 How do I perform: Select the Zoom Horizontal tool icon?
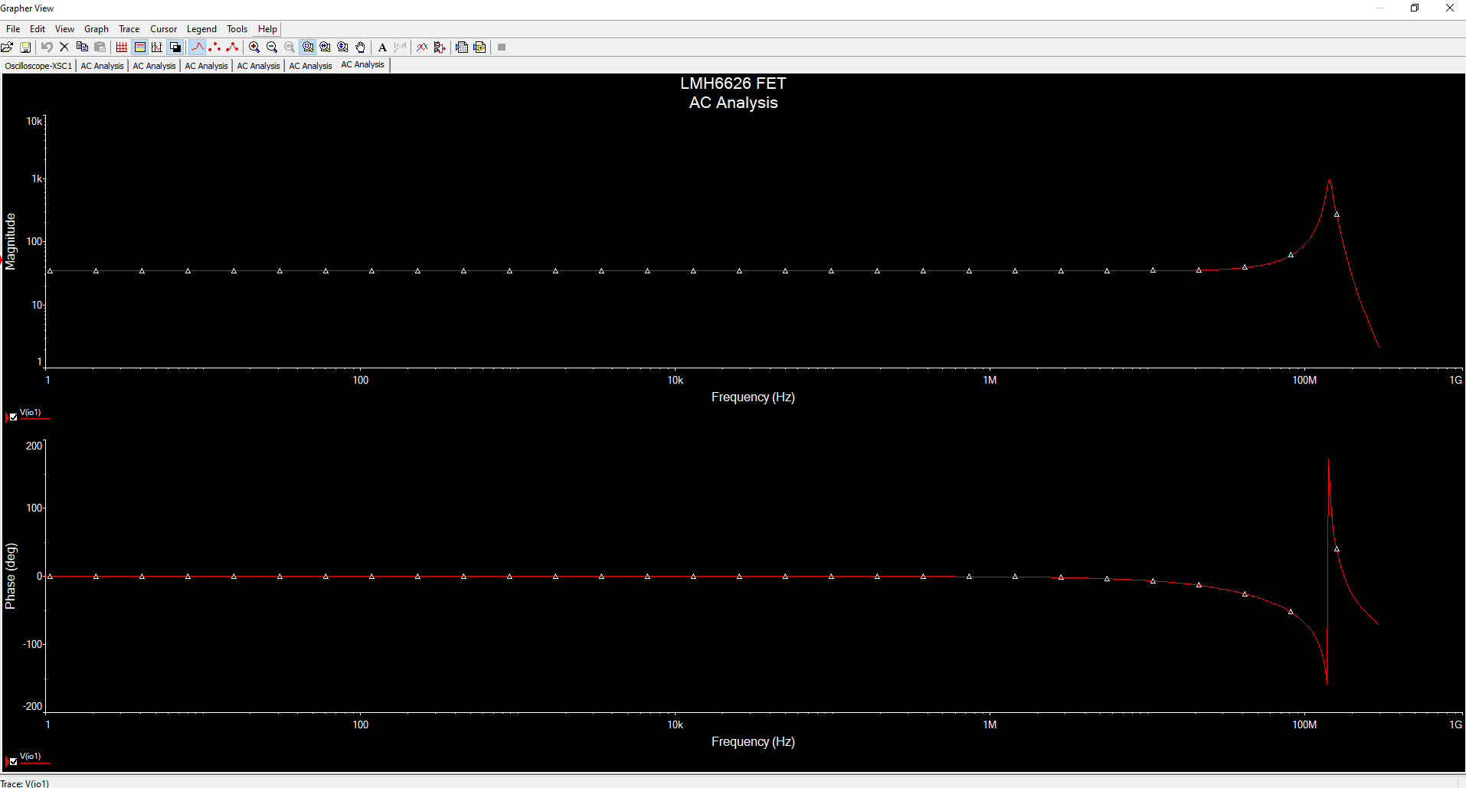pyautogui.click(x=326, y=47)
